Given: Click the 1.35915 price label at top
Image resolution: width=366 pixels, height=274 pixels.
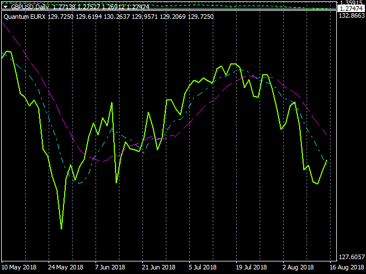Looking at the screenshot, I should tap(352, 2).
